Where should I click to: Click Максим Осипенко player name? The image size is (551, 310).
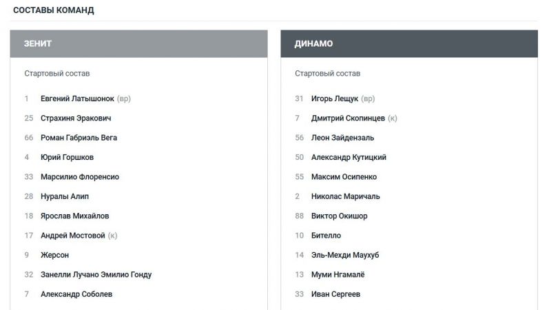pyautogui.click(x=344, y=177)
